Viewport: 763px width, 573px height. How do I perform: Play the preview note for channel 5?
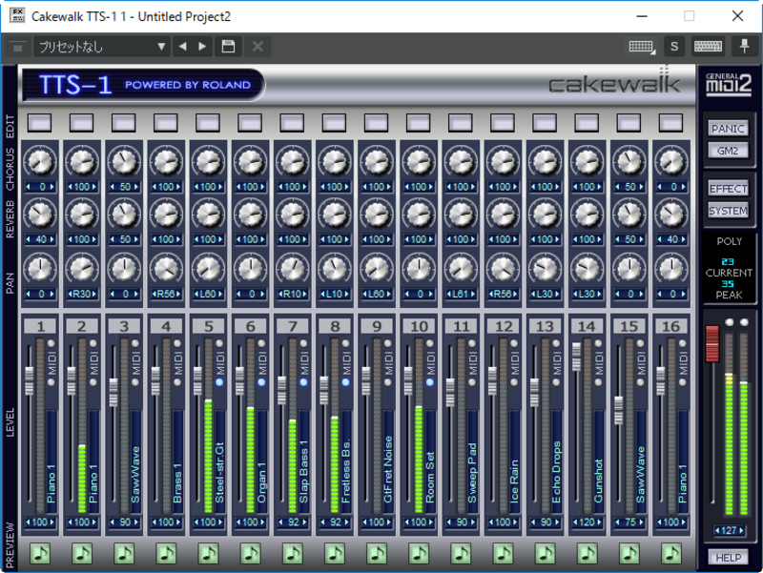point(208,554)
